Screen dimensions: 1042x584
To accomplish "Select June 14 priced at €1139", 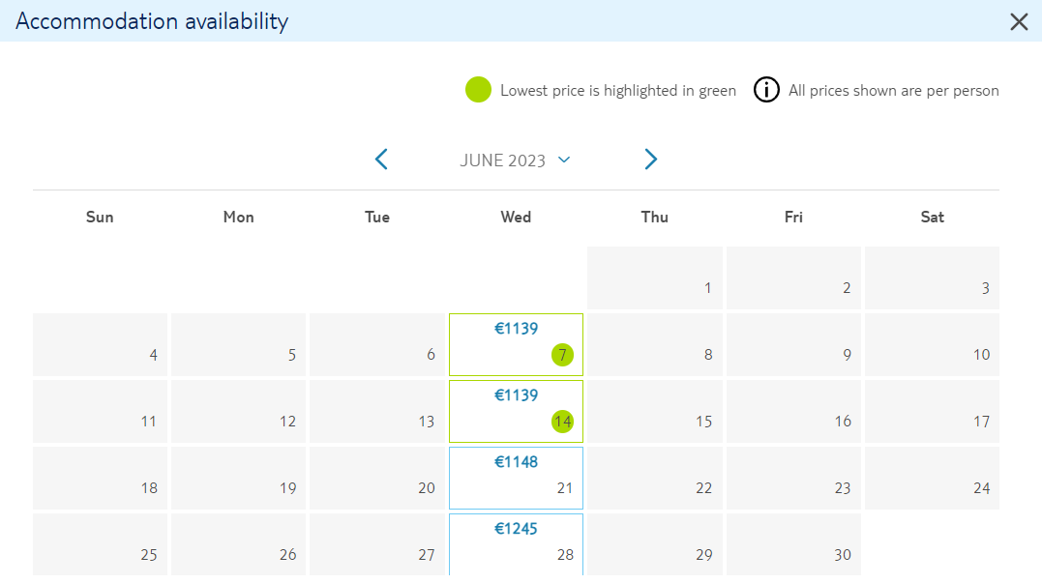I will coord(516,411).
